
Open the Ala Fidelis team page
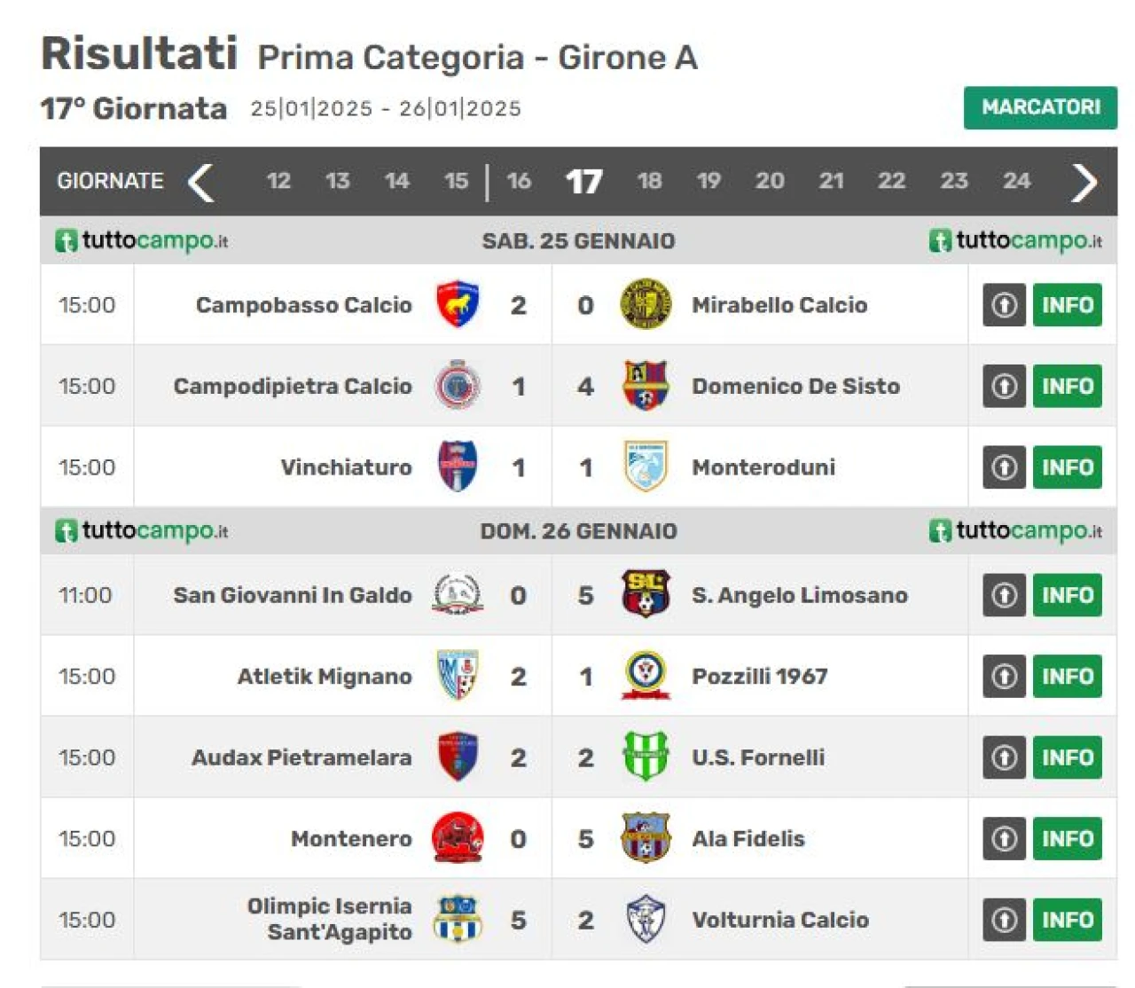click(x=748, y=838)
